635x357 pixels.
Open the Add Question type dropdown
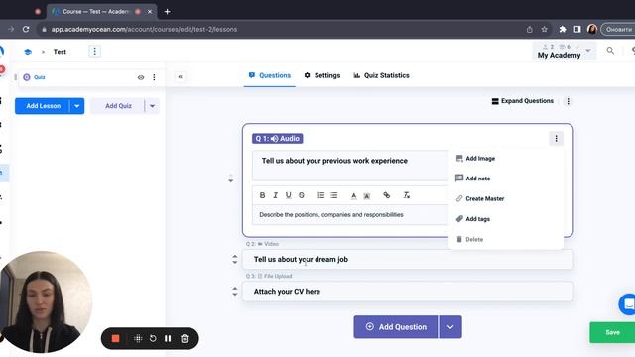pyautogui.click(x=450, y=327)
